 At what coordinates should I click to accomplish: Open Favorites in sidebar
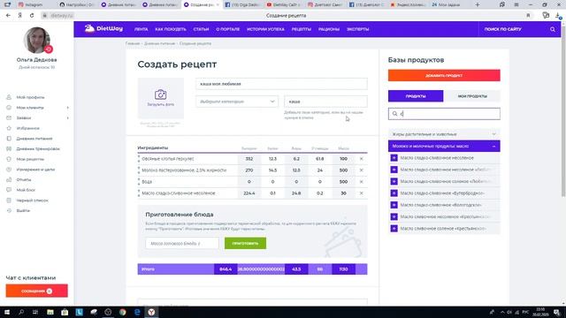[x=27, y=128]
